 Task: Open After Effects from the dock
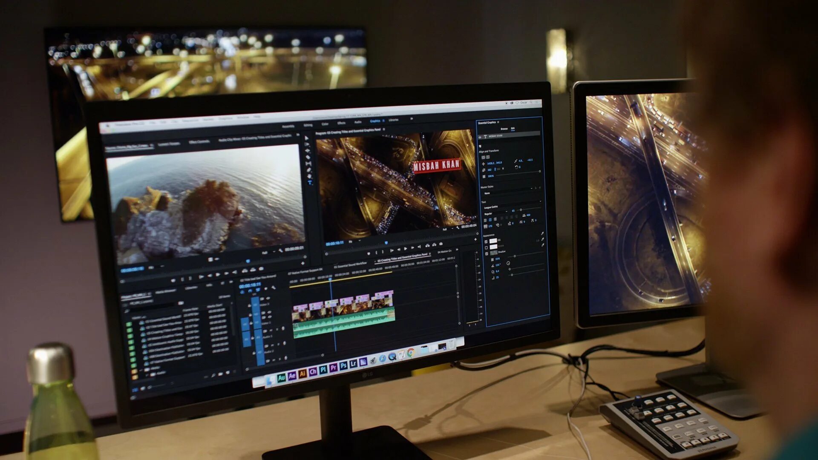point(292,376)
